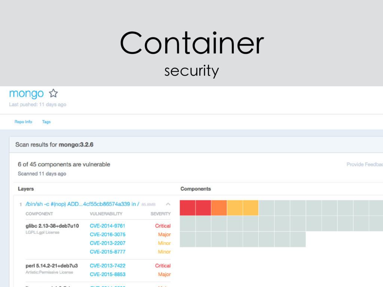Click glibc 2.13-38+deb7u10 component name
Screen dimensions: 383x287
(52, 226)
